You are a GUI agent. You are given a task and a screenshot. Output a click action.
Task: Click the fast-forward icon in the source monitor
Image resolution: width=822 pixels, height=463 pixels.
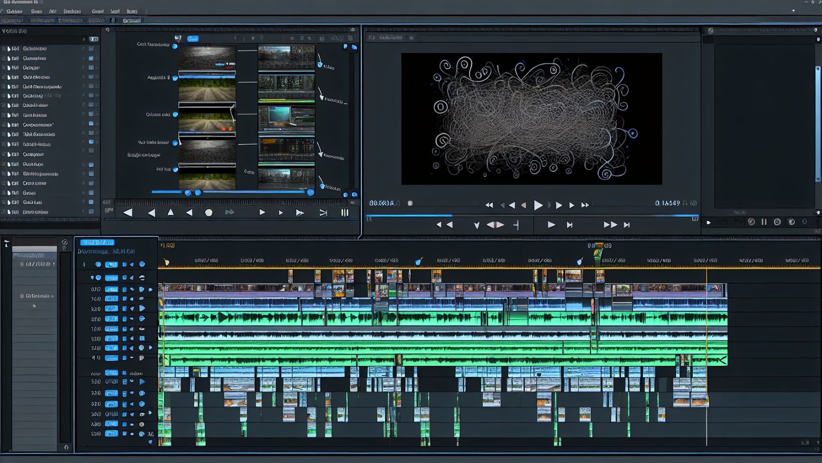click(x=230, y=212)
